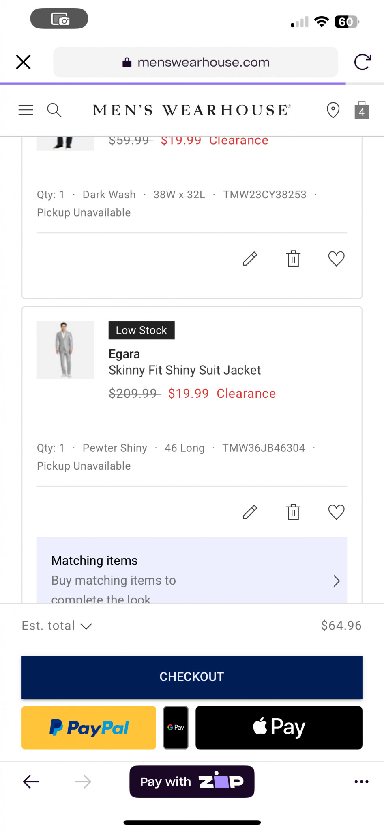384x832 pixels.
Task: Select the Google Pay option
Action: (x=176, y=728)
